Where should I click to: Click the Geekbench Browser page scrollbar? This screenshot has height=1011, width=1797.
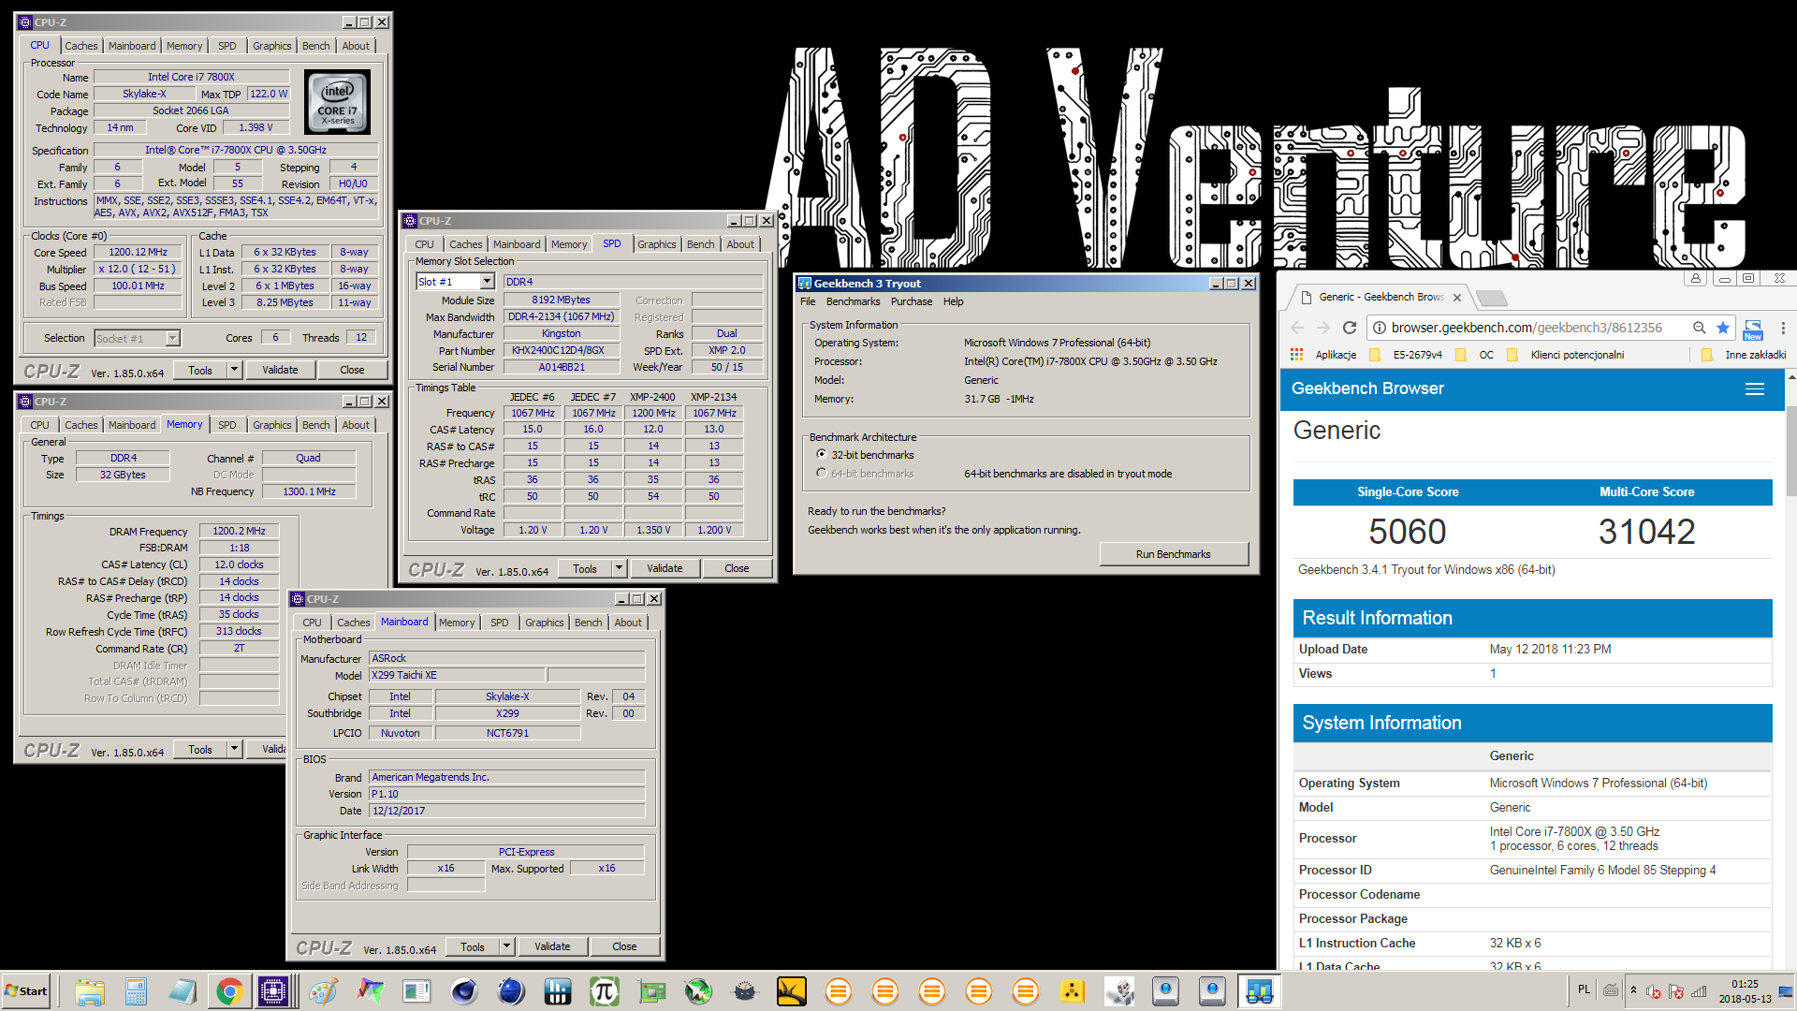(1791, 449)
